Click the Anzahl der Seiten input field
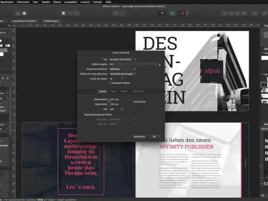 (115, 79)
